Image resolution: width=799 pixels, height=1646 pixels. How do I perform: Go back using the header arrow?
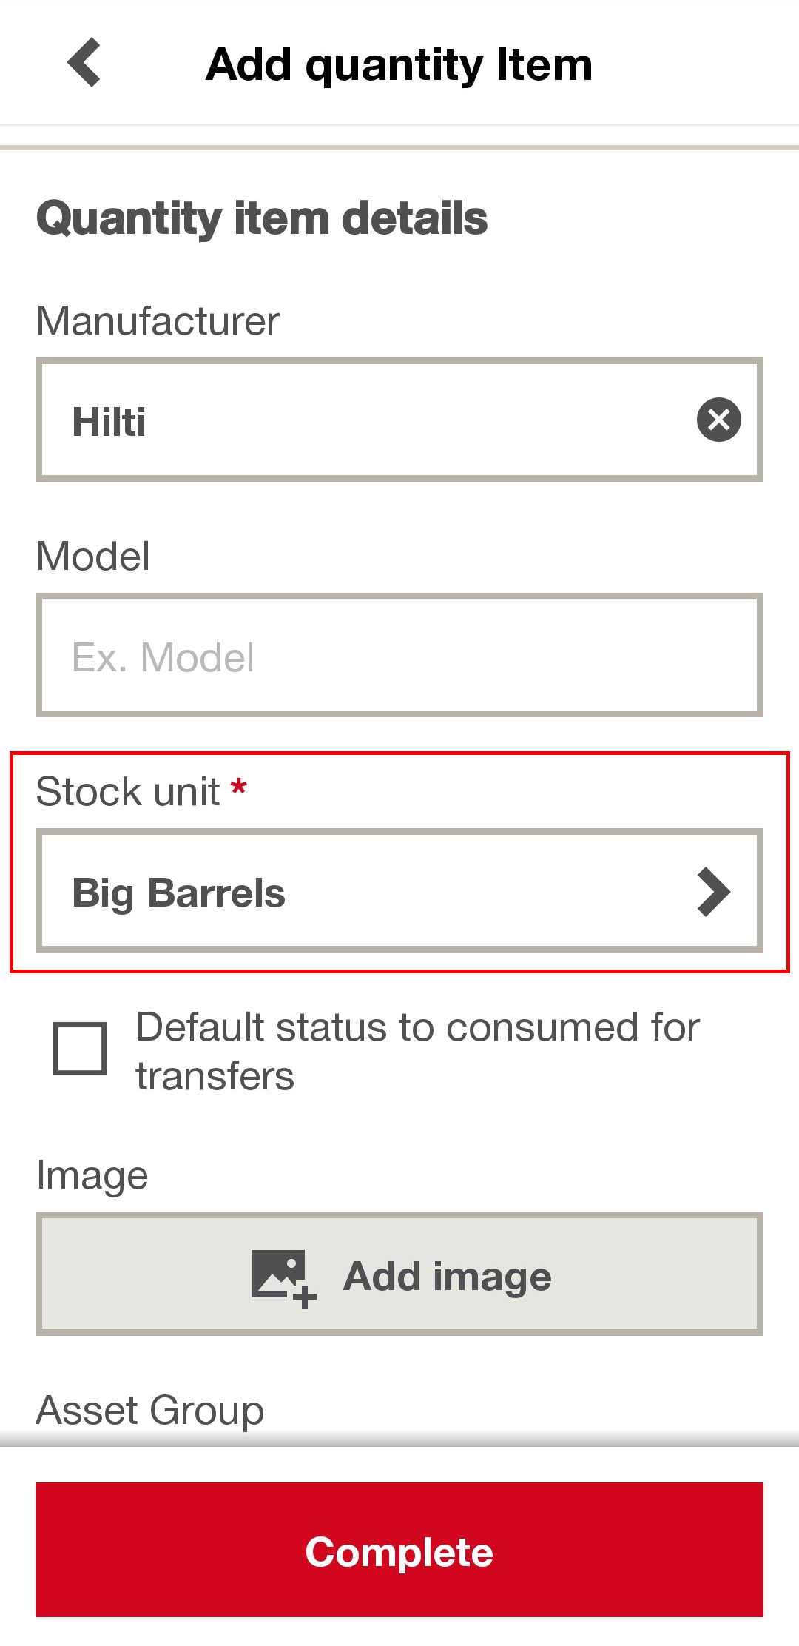(x=84, y=63)
